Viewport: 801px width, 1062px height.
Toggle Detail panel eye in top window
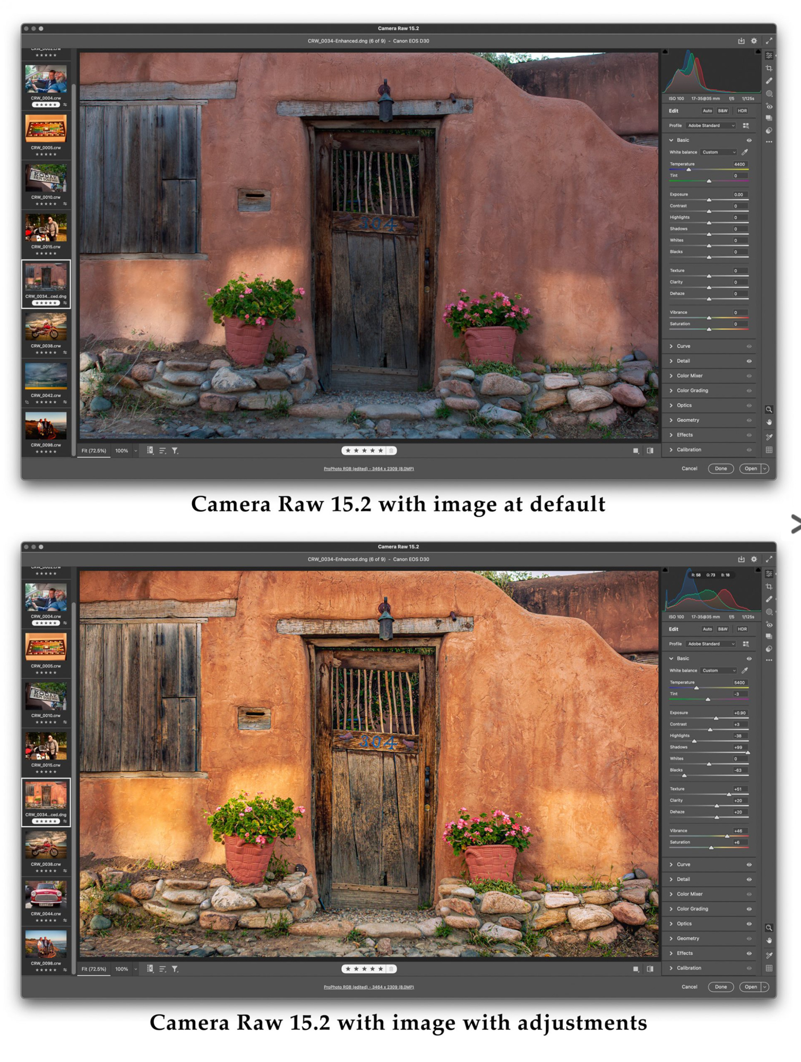tap(749, 361)
